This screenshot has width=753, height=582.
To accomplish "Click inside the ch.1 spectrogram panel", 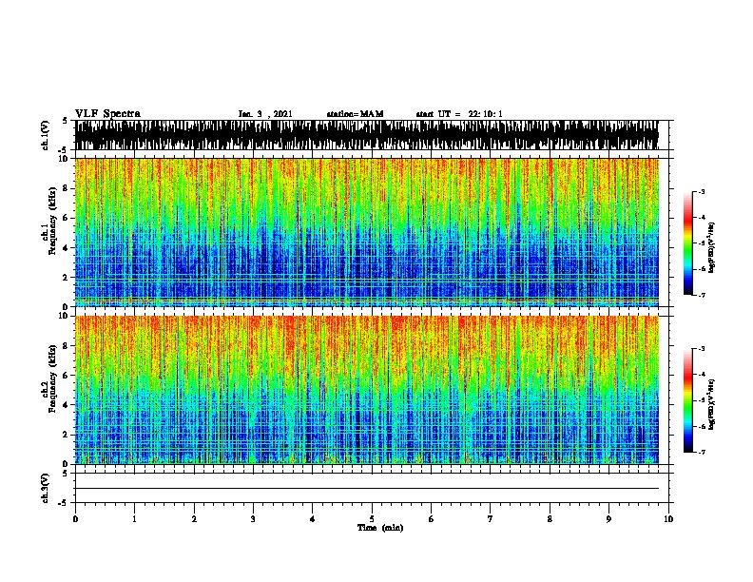I will point(367,232).
